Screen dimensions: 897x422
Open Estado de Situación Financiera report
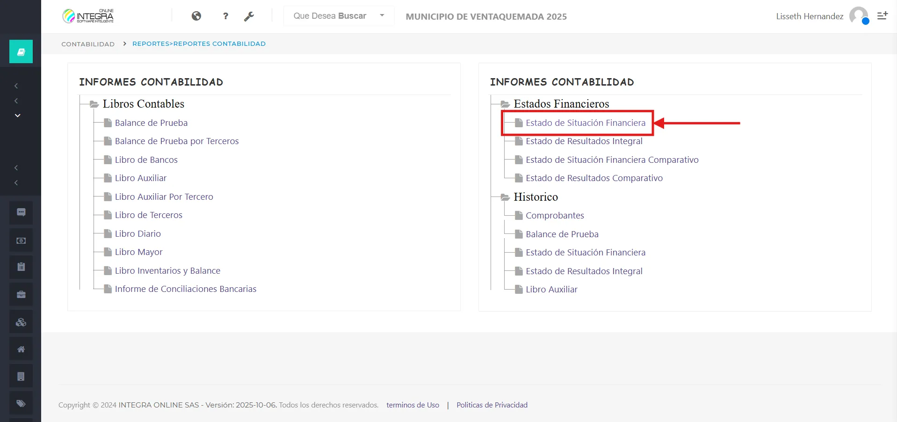point(585,123)
